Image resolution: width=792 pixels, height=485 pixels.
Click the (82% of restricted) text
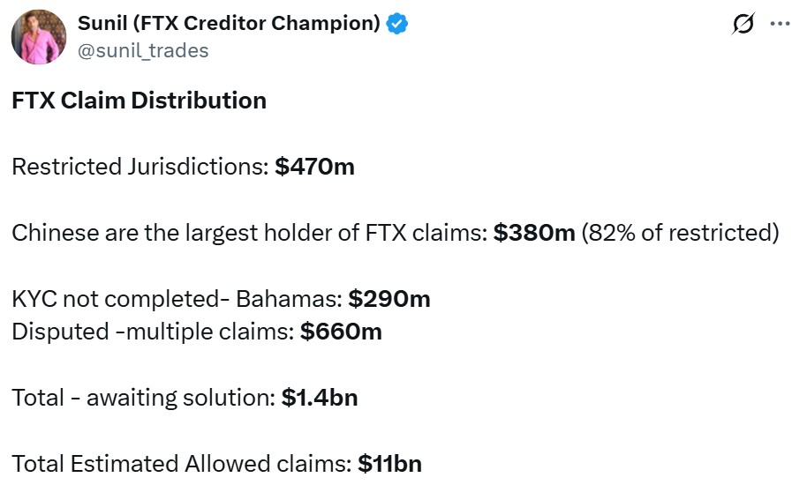(680, 233)
